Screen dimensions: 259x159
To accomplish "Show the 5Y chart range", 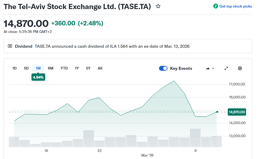I will 88,68.
